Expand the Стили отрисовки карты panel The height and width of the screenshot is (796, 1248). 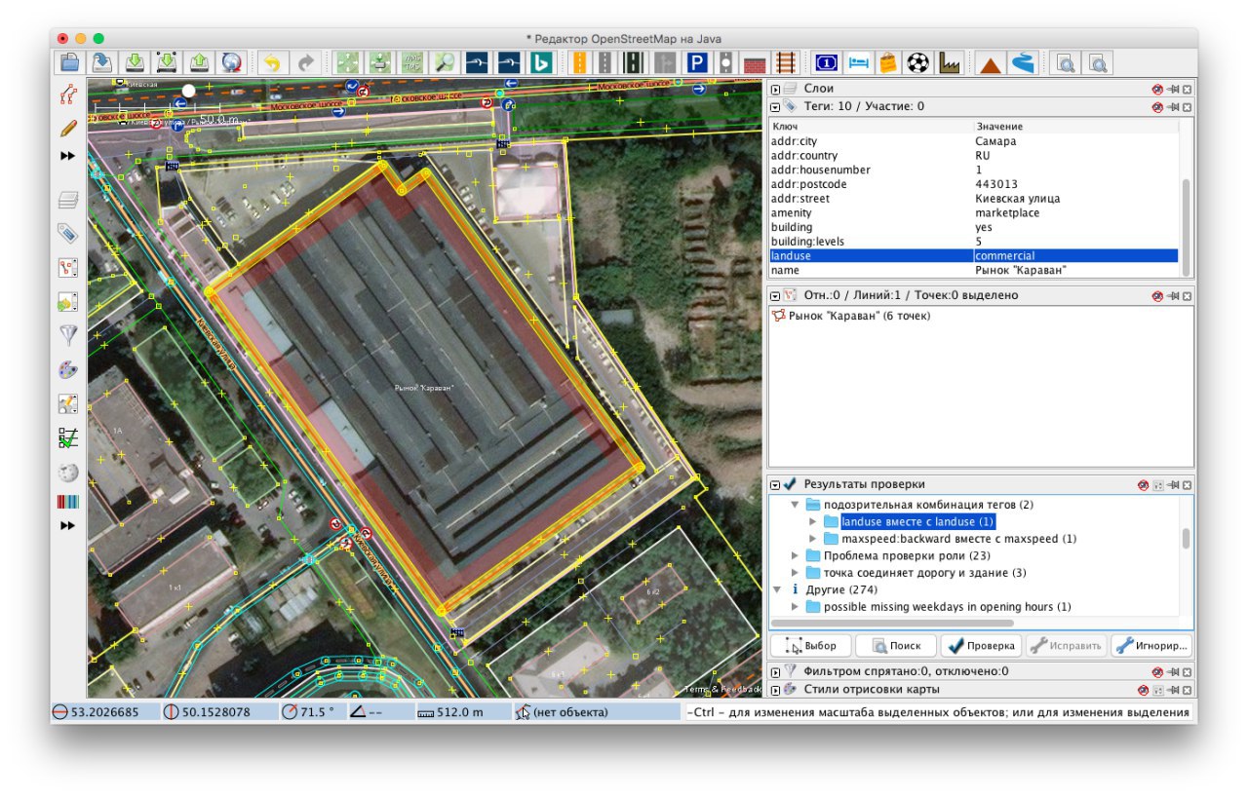tap(776, 690)
